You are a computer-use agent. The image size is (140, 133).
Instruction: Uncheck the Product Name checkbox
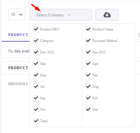pos(88,29)
